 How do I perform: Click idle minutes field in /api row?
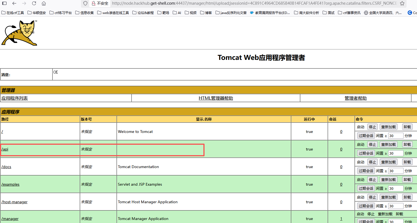tap(396, 153)
